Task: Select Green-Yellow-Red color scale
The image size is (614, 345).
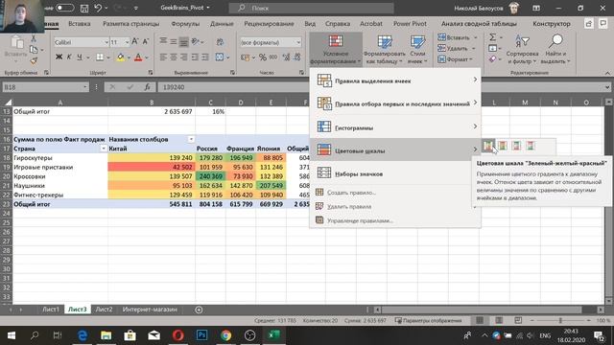Action: coord(488,146)
